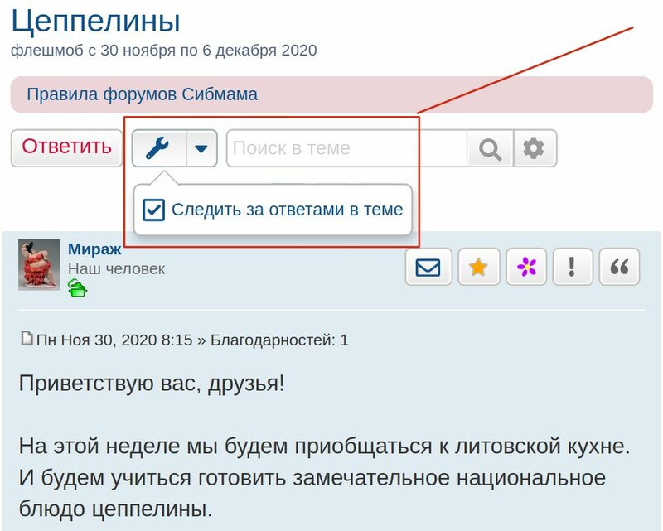Open the 'Цеппелины' topic title
The width and height of the screenshot is (663, 531).
95,21
